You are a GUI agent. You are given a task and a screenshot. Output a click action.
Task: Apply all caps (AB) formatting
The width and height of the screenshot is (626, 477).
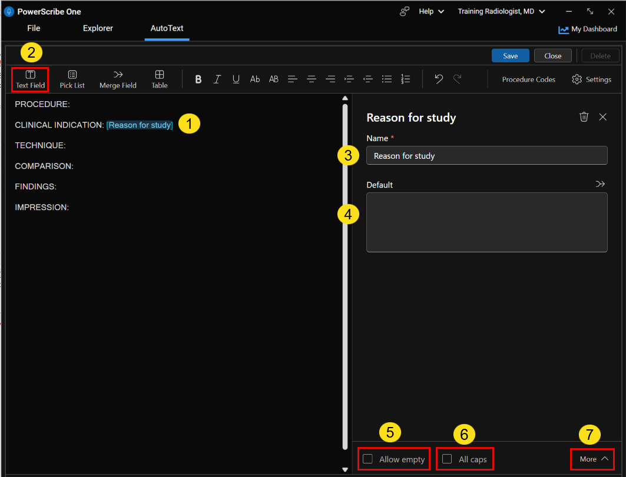tap(273, 79)
